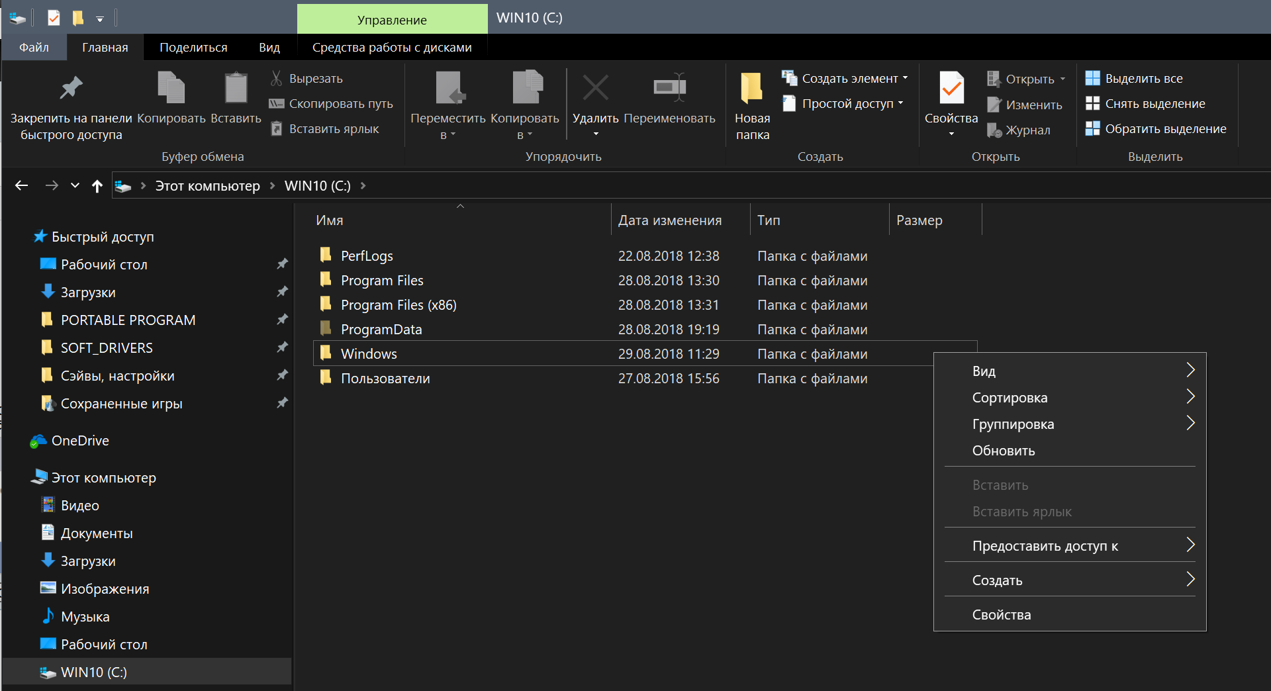
Task: Open Properties checkmark icon in ribbon
Action: click(951, 88)
